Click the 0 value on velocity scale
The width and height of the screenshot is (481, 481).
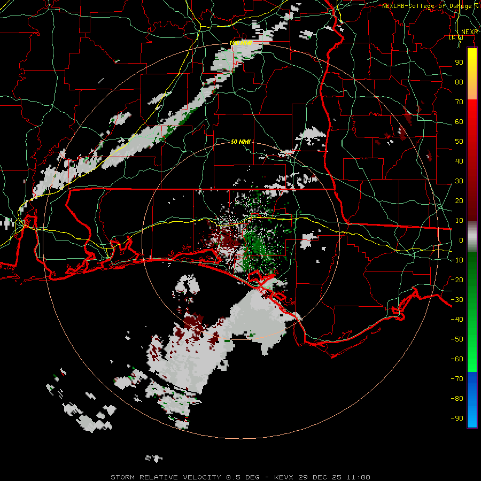[x=461, y=240]
